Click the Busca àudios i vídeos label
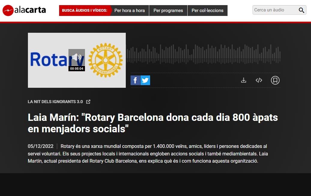The height and width of the screenshot is (196, 311). tap(84, 11)
